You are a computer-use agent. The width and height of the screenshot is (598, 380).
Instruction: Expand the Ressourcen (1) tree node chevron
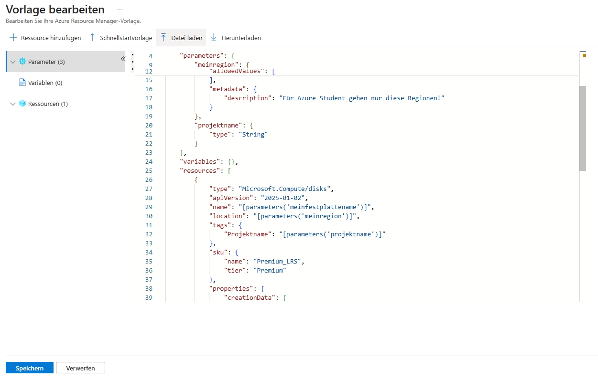(13, 104)
